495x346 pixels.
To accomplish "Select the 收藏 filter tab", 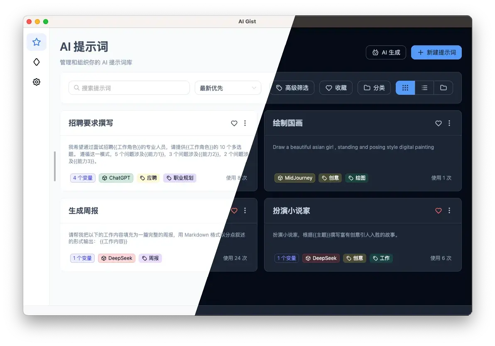I will click(336, 88).
